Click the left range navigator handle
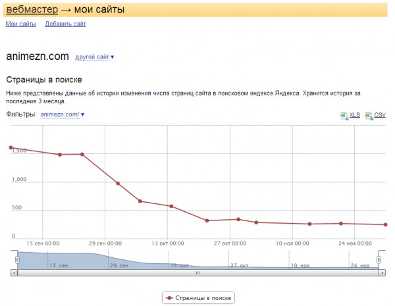The width and height of the screenshot is (395, 306). (17, 259)
